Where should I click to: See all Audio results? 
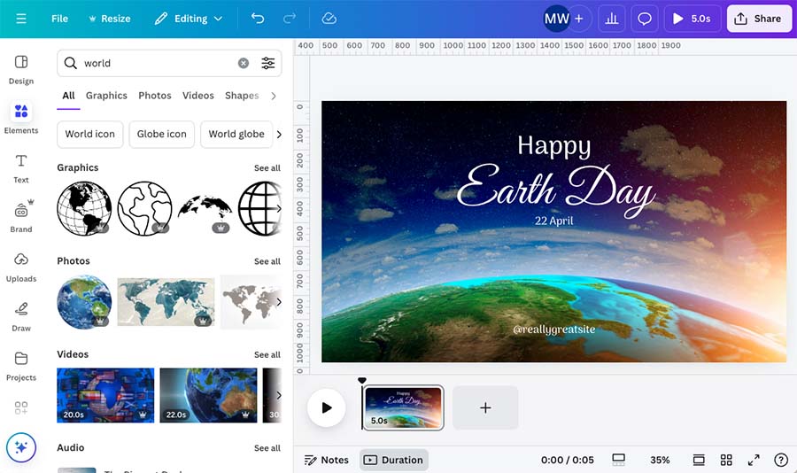pos(267,448)
